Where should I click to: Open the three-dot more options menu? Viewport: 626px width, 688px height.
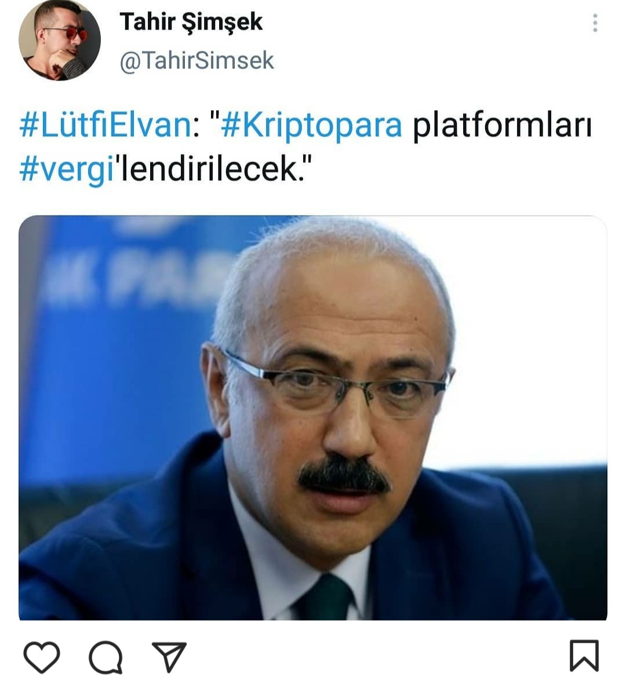pyautogui.click(x=595, y=23)
